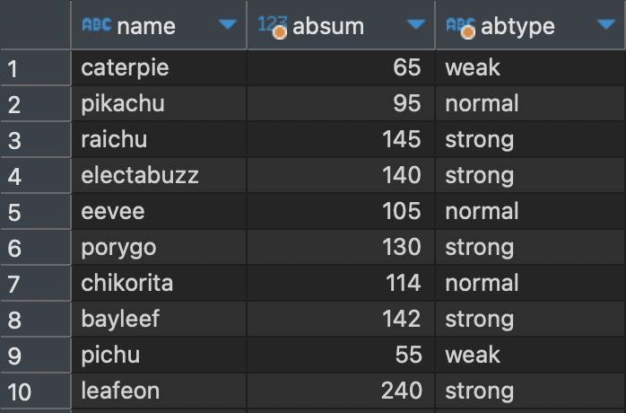Select the top-left corner select-all cell
The image size is (626, 413).
point(36,25)
